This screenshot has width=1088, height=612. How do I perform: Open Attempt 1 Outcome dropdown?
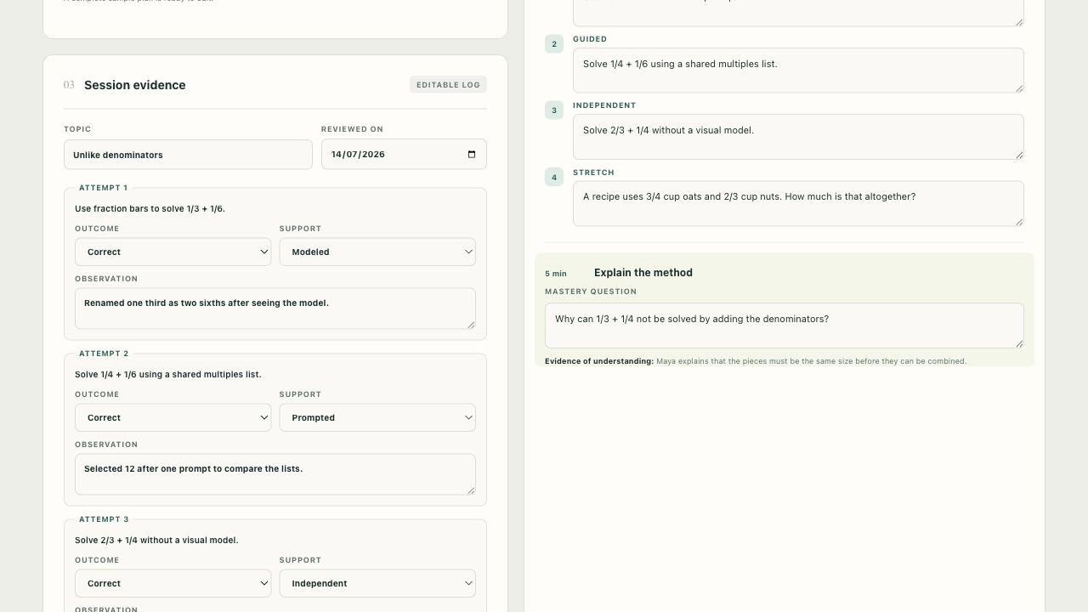(x=173, y=252)
